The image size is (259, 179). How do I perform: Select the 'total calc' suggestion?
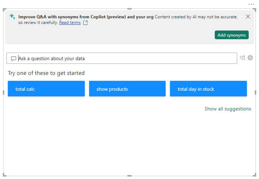[x=46, y=89]
